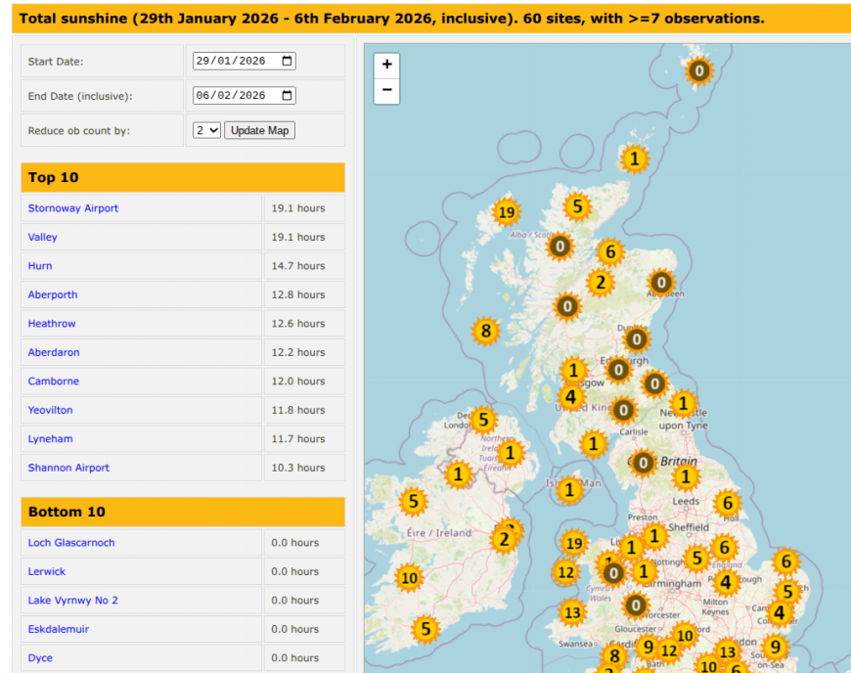Click the sun marker showing 8 hours
This screenshot has width=851, height=673.
[x=485, y=332]
